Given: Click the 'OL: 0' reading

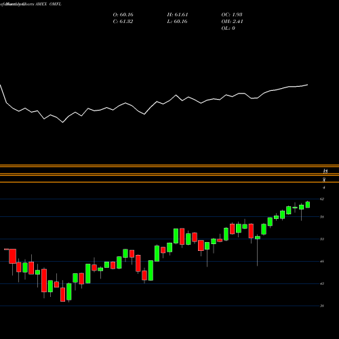Looking at the screenshot, I should tap(228, 28).
